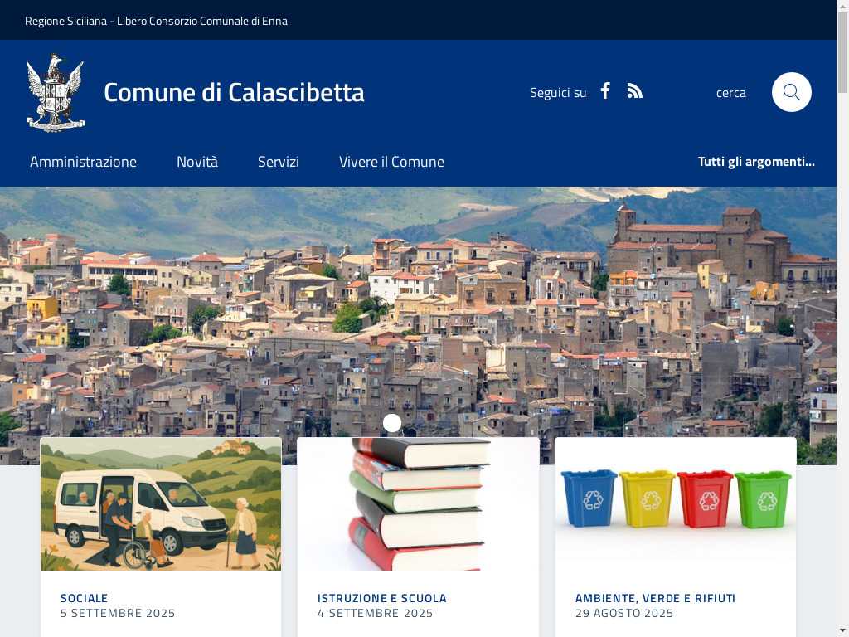Click the Comune di Calascibetta title
849x637 pixels.
[x=234, y=92]
